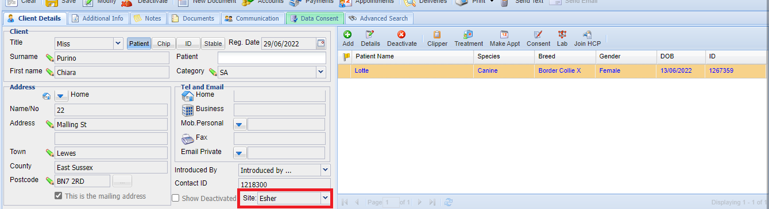
Task: Enable the Show Deactivated checkbox
Action: [176, 198]
